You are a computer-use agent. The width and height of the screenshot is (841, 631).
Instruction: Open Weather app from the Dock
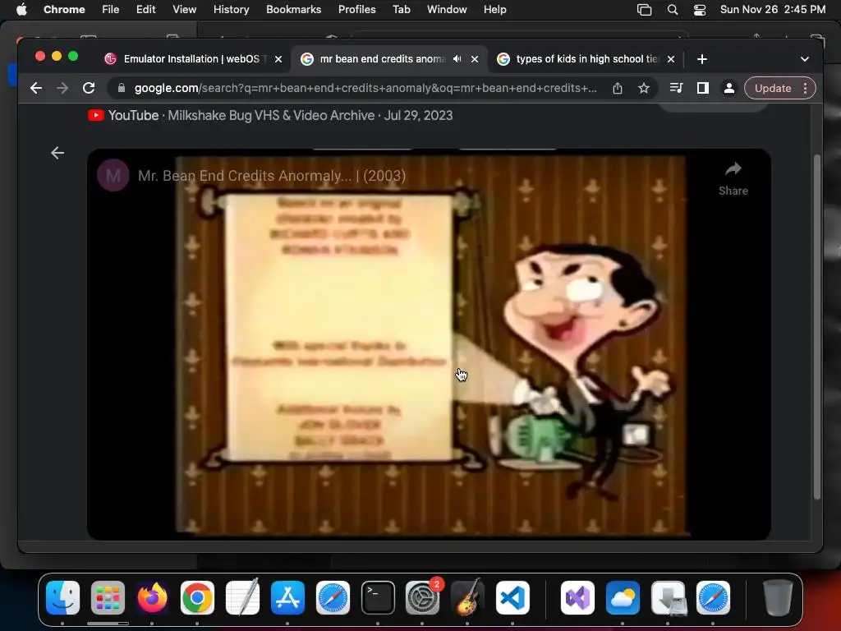point(623,598)
